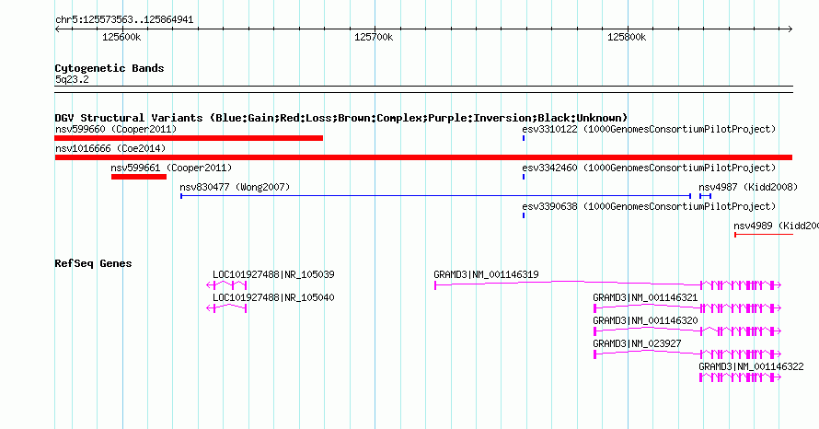Click the nsv1016666 (Coe2014) variant label
The image size is (819, 429).
click(x=110, y=148)
